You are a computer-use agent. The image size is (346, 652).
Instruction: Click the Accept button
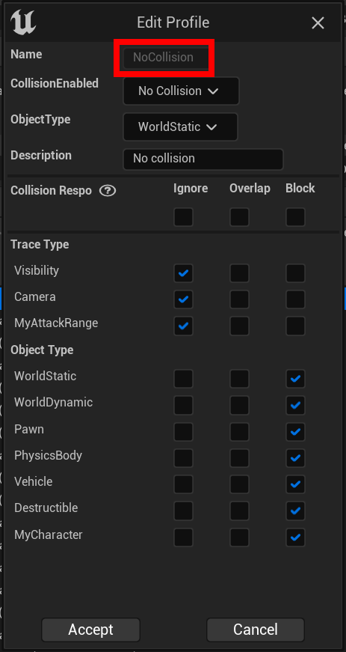click(91, 630)
